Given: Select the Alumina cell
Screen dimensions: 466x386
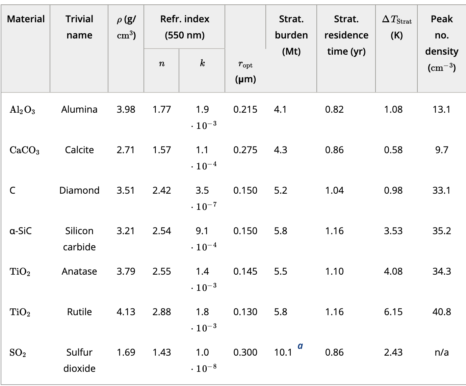Looking at the screenshot, I should tap(79, 109).
